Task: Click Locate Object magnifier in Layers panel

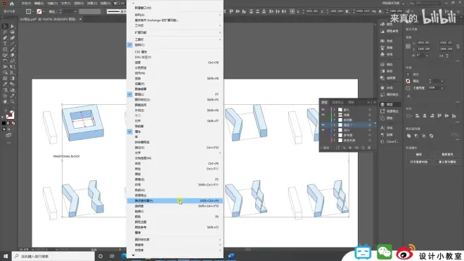Action: click(x=344, y=148)
